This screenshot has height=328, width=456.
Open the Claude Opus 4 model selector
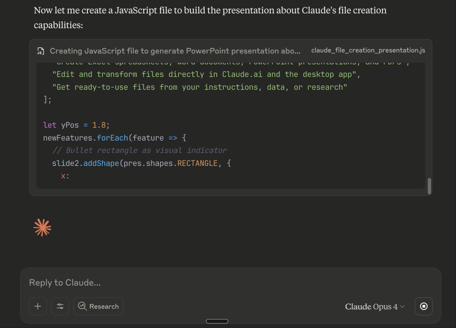point(375,307)
